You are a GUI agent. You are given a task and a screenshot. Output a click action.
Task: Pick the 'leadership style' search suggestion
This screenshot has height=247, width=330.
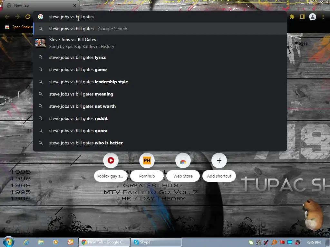pyautogui.click(x=160, y=82)
